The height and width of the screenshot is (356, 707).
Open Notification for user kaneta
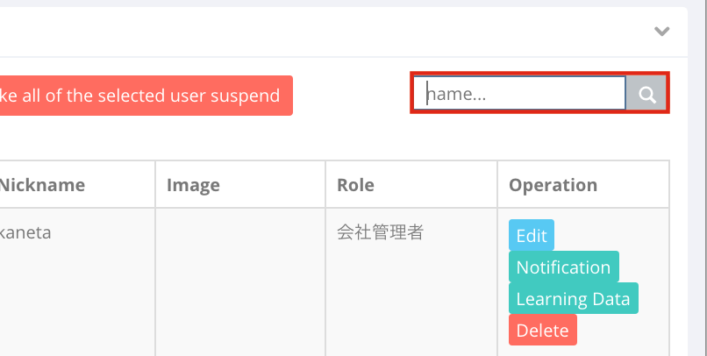point(564,267)
